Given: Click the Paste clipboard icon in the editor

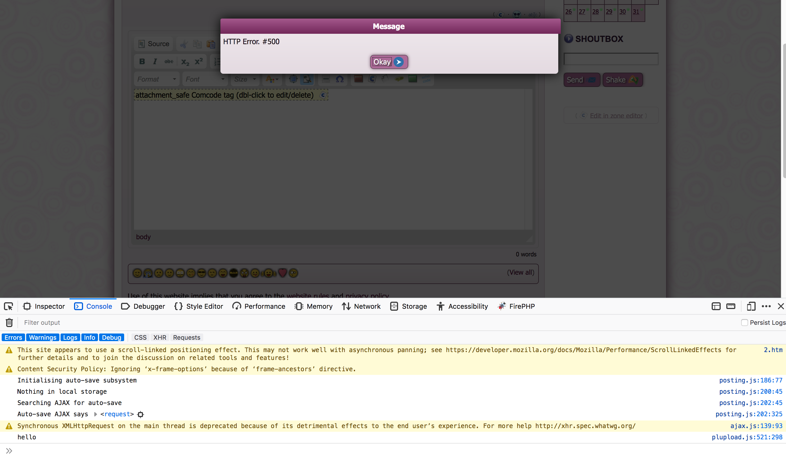Looking at the screenshot, I should (x=211, y=44).
